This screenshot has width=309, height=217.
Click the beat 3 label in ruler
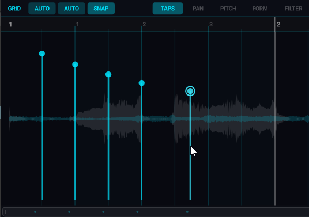click(211, 25)
